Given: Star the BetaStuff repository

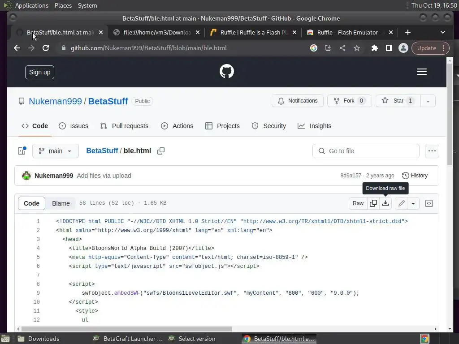Looking at the screenshot, I should (x=398, y=101).
